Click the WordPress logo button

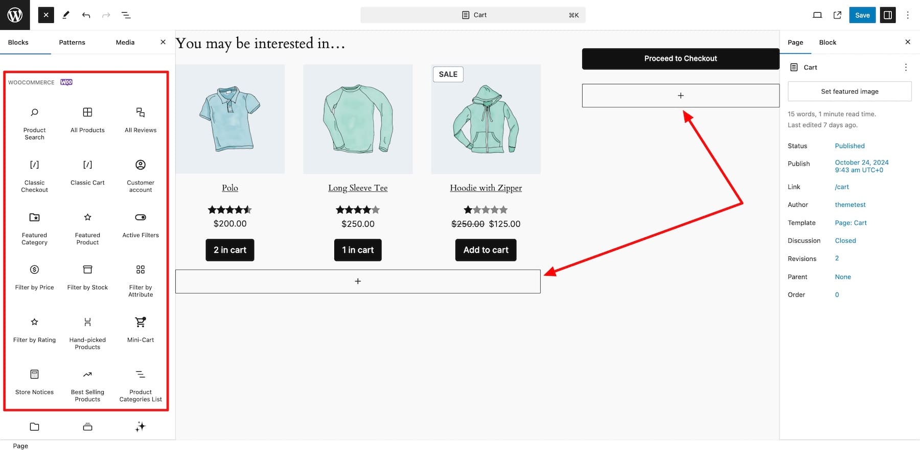(15, 15)
